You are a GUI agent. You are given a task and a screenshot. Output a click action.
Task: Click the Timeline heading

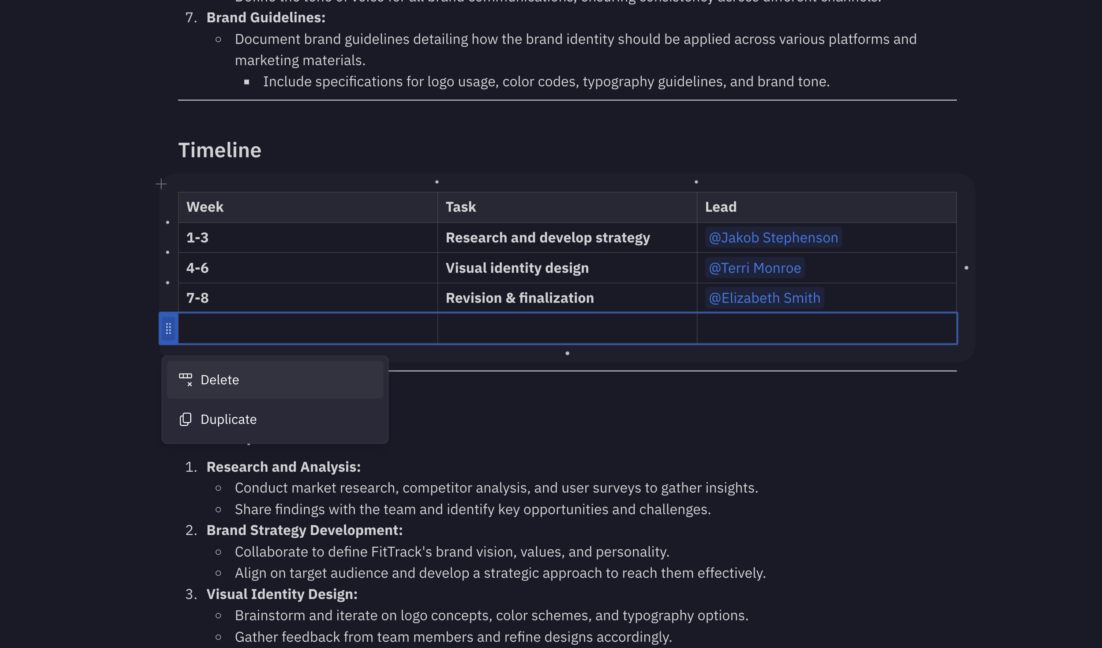point(220,150)
